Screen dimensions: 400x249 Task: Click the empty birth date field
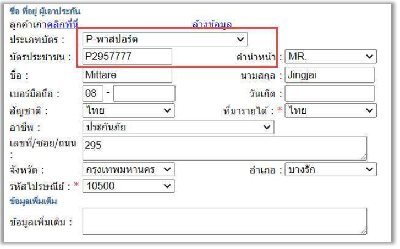point(330,93)
